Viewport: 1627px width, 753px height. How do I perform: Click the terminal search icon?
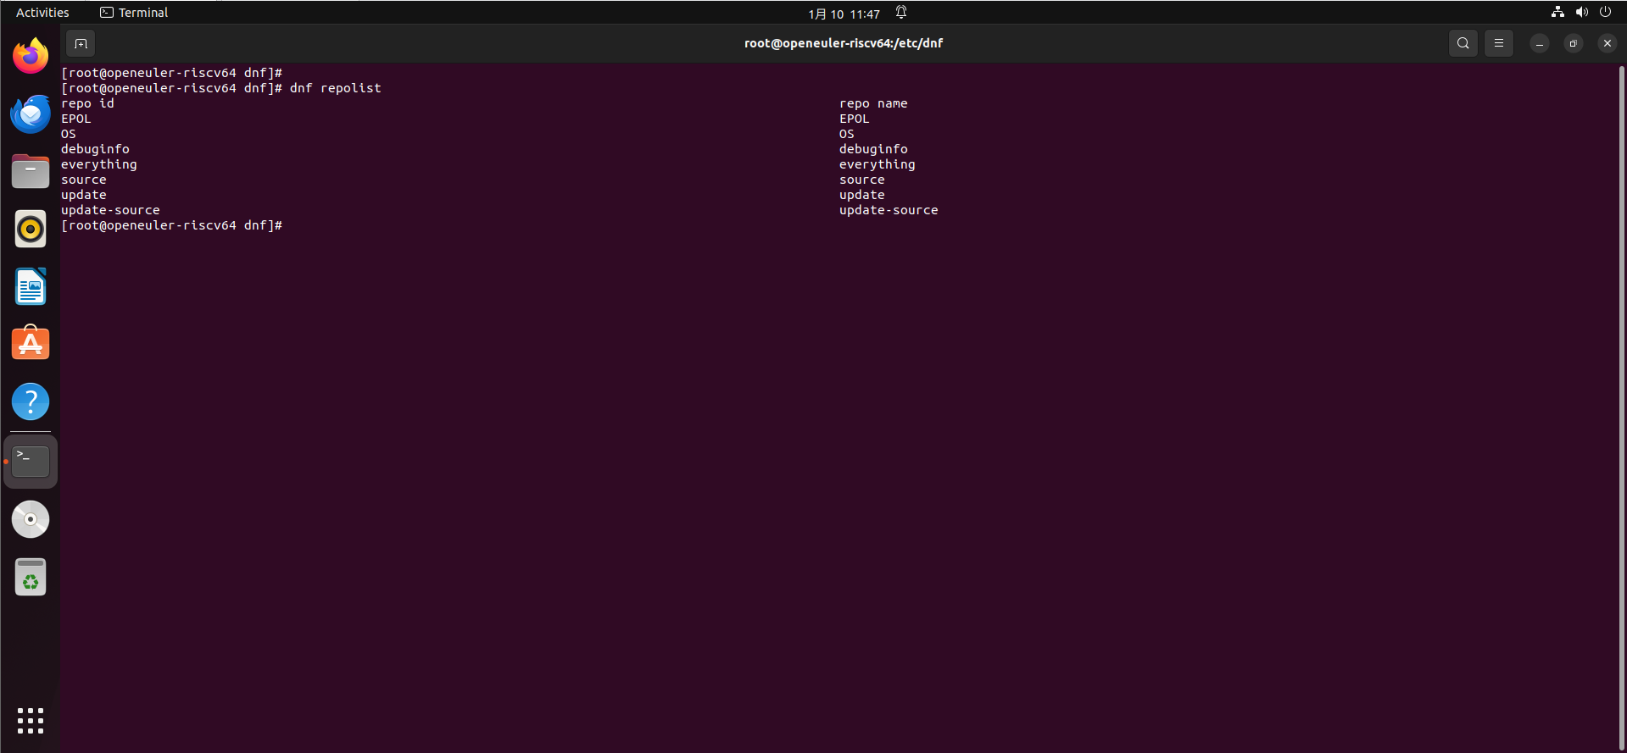(x=1463, y=43)
